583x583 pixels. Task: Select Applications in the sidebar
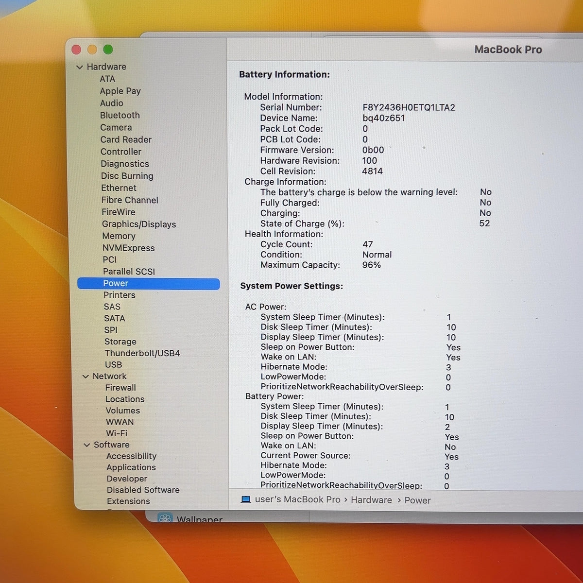pyautogui.click(x=131, y=467)
